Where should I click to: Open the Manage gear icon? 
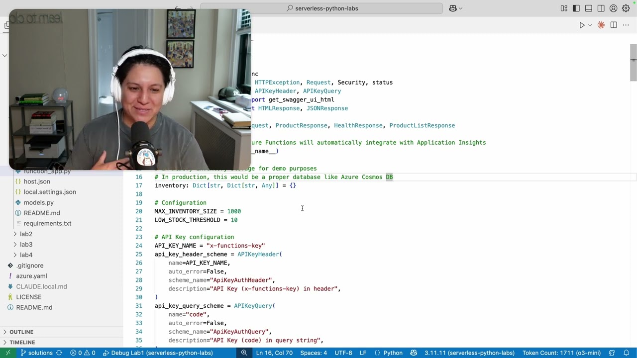pos(626,8)
